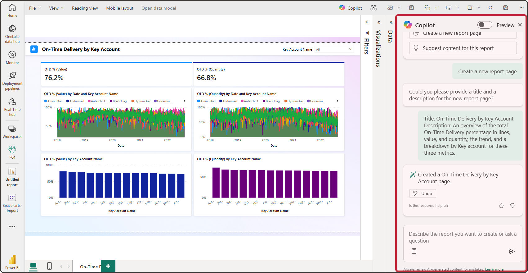Screen dimensions: 528x273
Task: Open the Learn more link
Action: click(494, 269)
